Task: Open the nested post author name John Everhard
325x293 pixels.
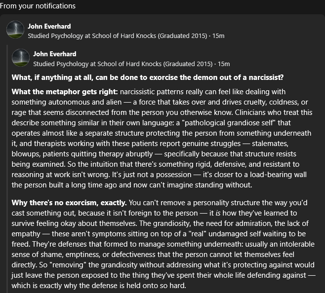Action: tap(55, 54)
